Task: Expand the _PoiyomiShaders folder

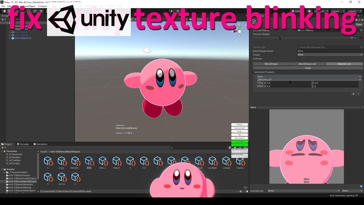Action: pyautogui.click(x=5, y=172)
